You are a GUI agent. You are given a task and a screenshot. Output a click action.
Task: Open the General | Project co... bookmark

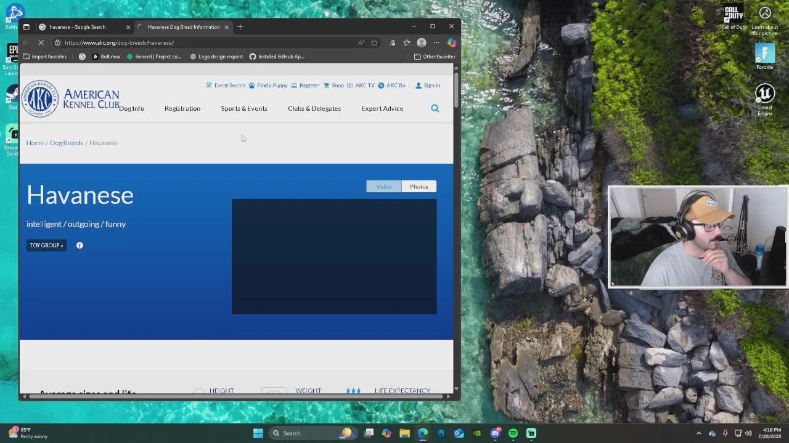point(154,57)
